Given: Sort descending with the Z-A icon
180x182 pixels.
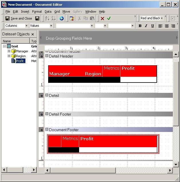Looking at the screenshot, I should pos(54,18).
